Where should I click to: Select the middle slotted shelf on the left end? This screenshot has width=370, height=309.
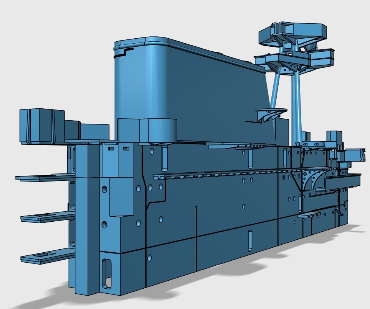click(x=48, y=217)
